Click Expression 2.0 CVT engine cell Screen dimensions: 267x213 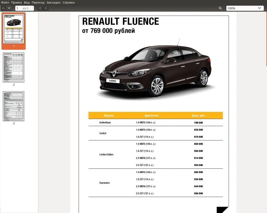click(x=145, y=194)
